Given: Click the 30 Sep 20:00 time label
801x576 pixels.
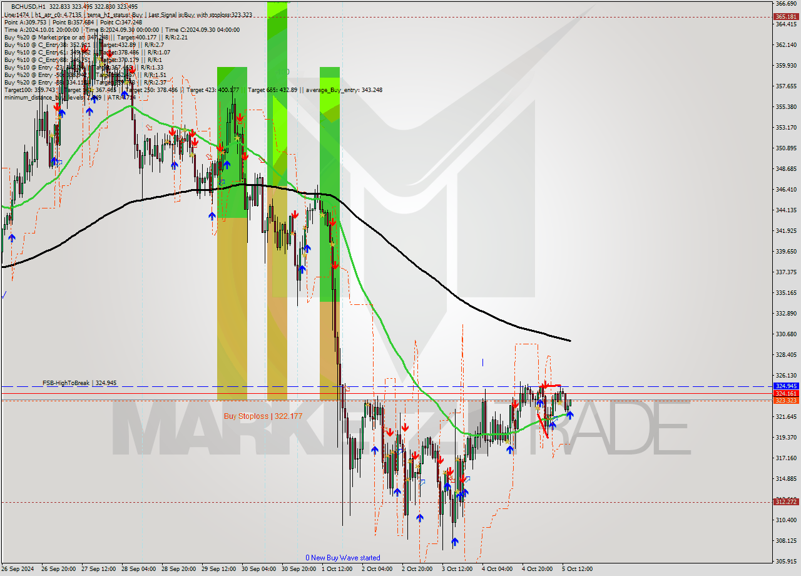Looking at the screenshot, I should [x=298, y=569].
